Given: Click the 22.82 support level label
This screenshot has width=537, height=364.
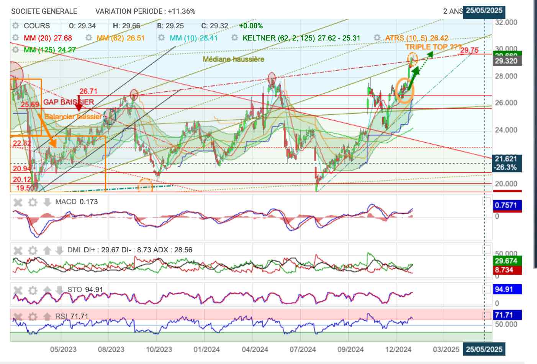Looking at the screenshot, I should [21, 143].
